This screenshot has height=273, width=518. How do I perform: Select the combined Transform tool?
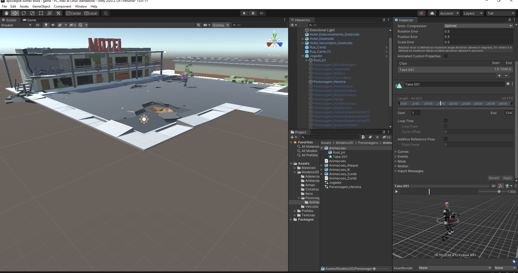50,13
